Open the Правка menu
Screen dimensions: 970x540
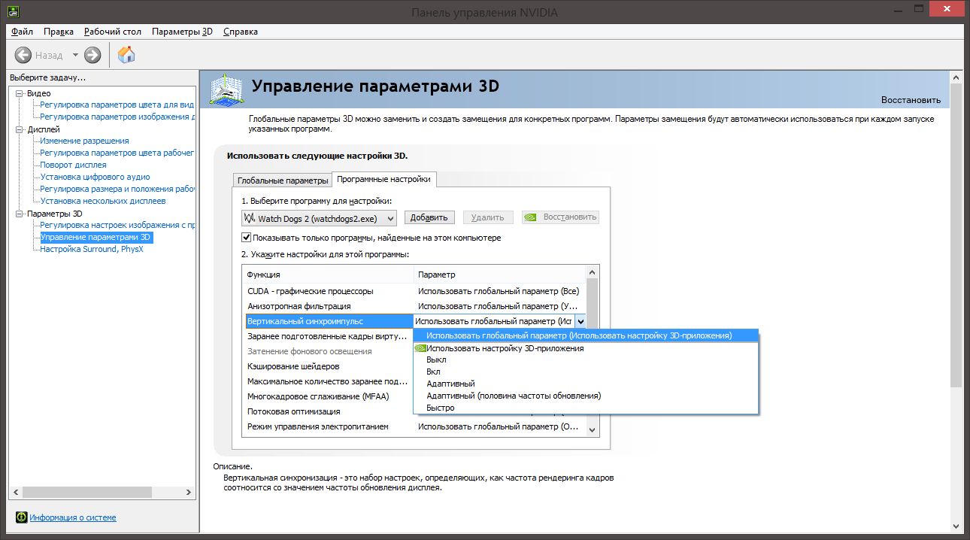59,32
